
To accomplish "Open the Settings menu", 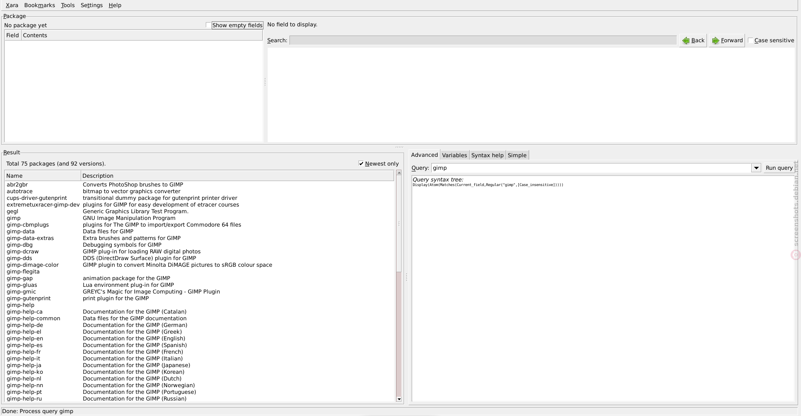I will coord(92,5).
